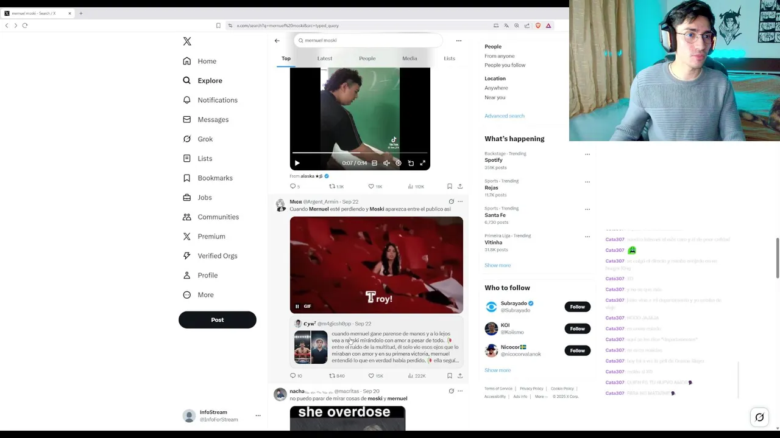Click the Profile person icon
This screenshot has height=438, width=780.
pos(187,275)
